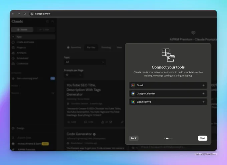
Task: Click the Claude logo in the sidebar
Action: 17,21
